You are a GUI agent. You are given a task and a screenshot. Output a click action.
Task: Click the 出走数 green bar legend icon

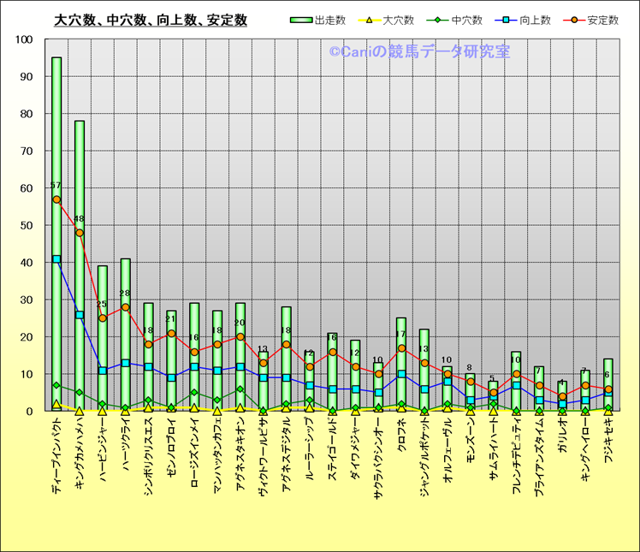click(300, 20)
